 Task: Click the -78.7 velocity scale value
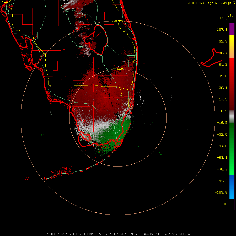click(x=222, y=169)
